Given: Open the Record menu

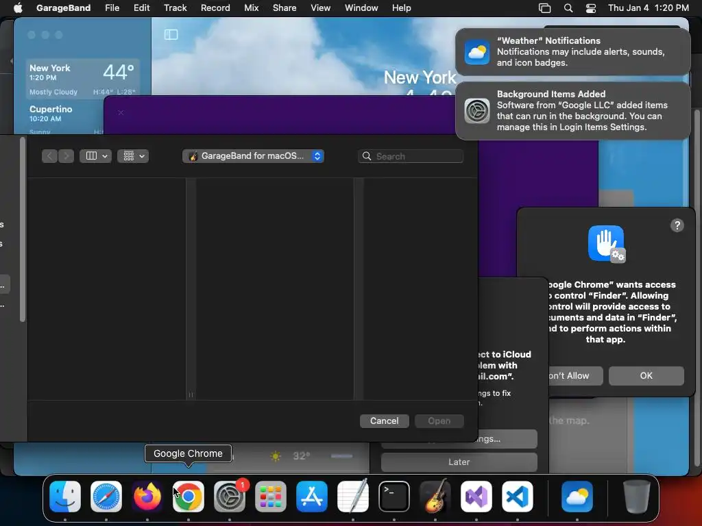Looking at the screenshot, I should [215, 8].
